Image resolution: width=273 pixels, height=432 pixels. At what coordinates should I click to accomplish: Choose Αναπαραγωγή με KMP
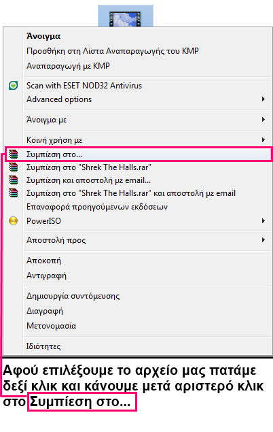68,66
